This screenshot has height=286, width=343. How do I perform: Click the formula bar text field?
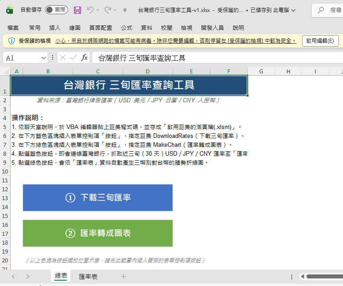(x=217, y=58)
